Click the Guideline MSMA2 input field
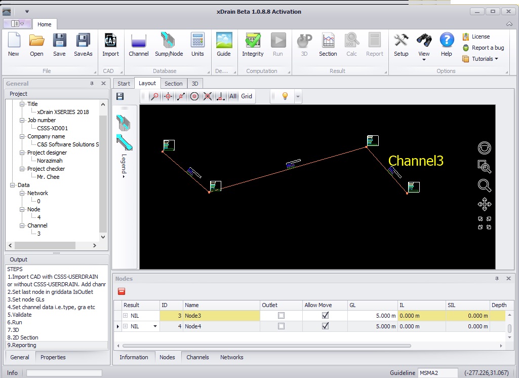This screenshot has height=378, width=519. (x=437, y=373)
